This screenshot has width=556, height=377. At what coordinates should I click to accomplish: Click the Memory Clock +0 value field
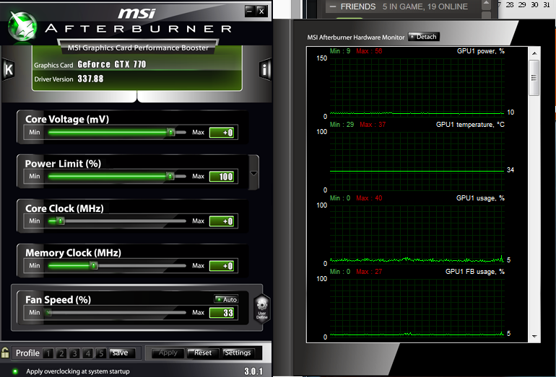click(x=222, y=266)
